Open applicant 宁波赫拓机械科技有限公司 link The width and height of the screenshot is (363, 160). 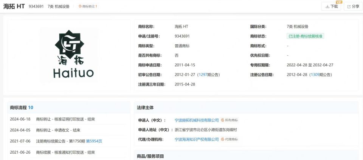[x=197, y=120]
